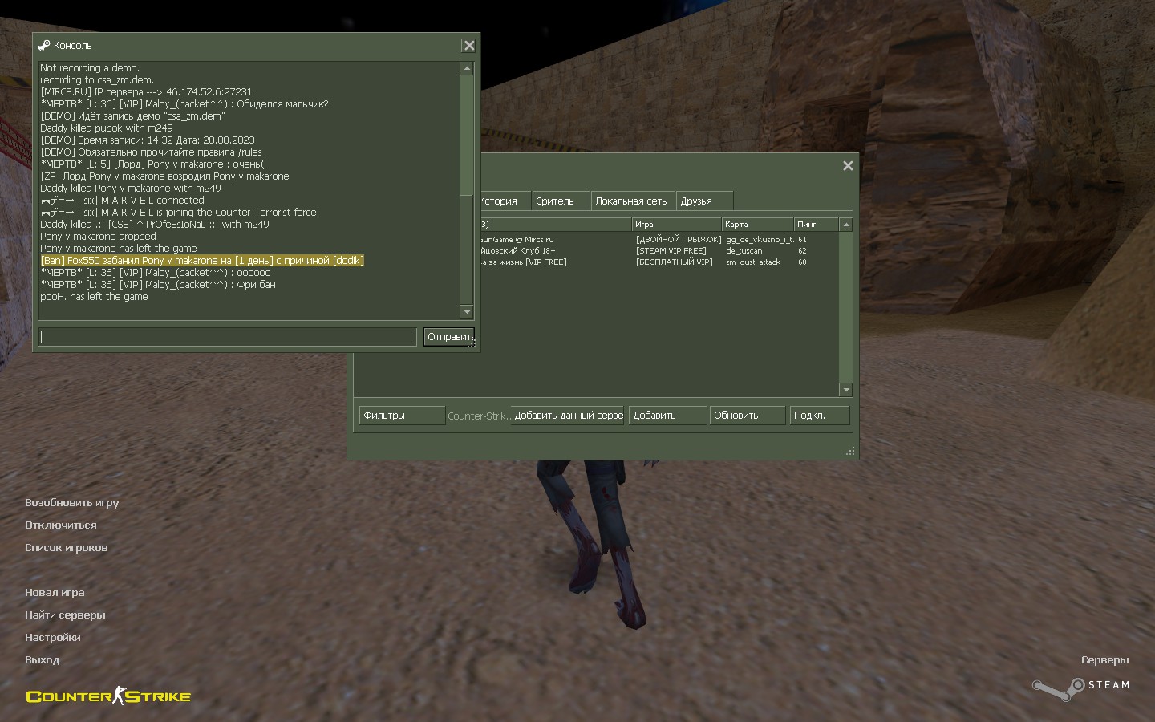Sort servers by the Игра column
This screenshot has width=1155, height=722.
[676, 225]
